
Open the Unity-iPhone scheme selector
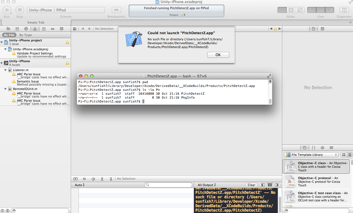(41, 10)
